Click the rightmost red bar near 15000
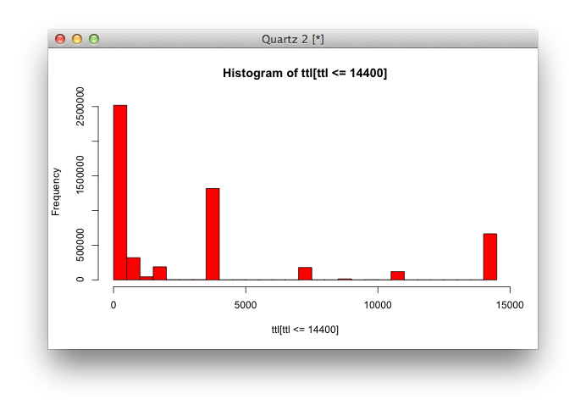The height and width of the screenshot is (416, 586). point(489,257)
